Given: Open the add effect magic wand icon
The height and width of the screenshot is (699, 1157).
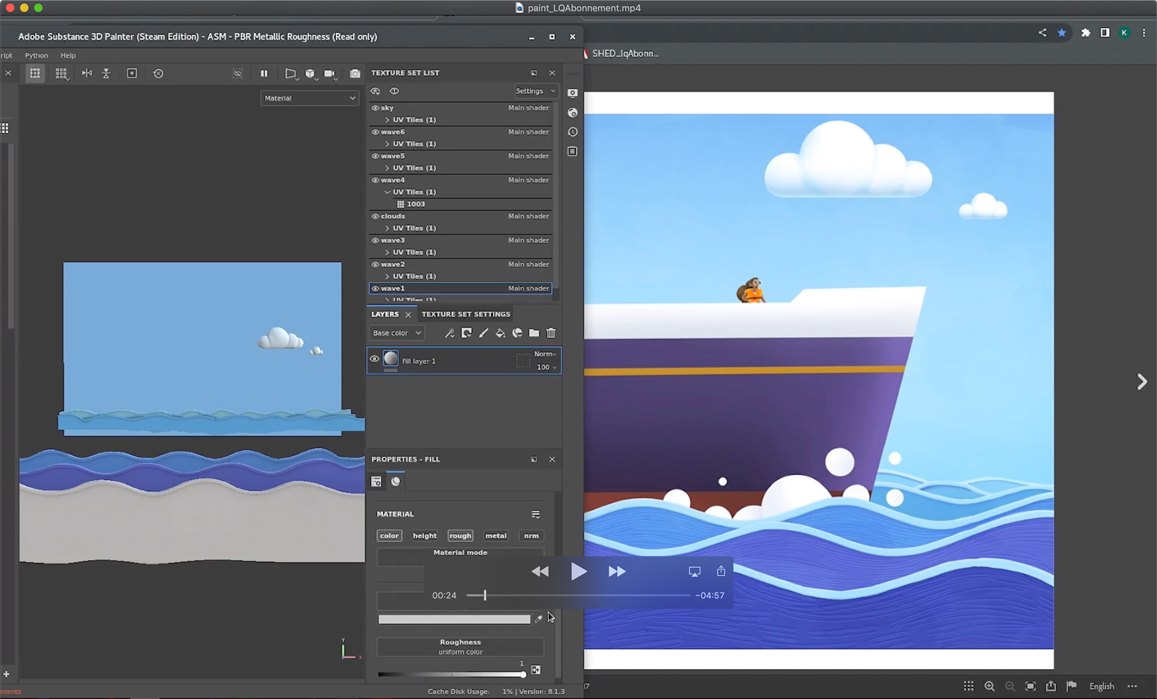Looking at the screenshot, I should tap(450, 333).
